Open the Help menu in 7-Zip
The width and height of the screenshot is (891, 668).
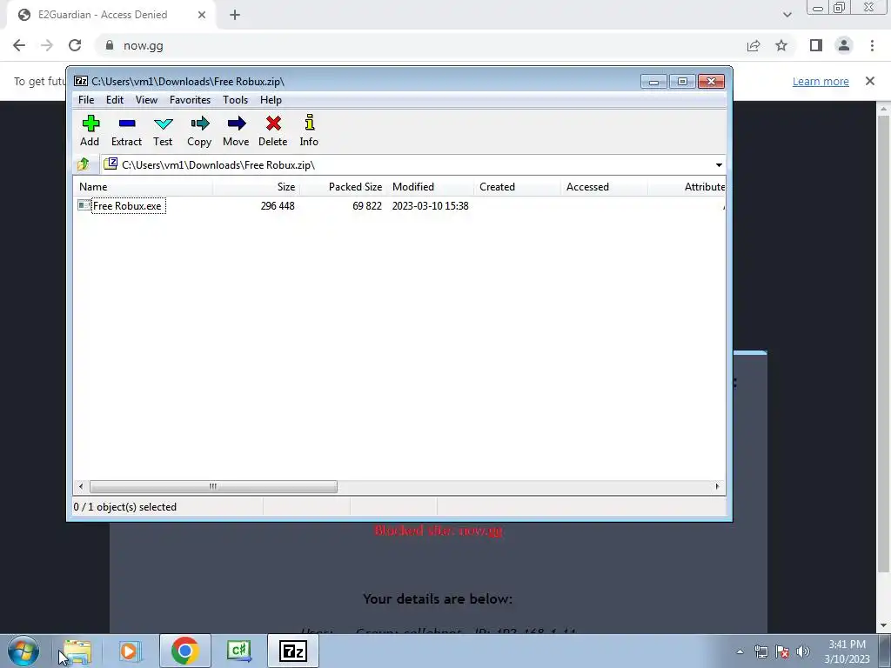[x=271, y=100]
